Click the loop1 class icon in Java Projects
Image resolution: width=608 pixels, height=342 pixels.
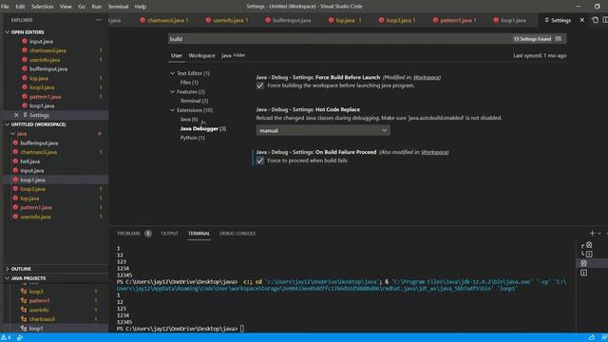point(24,329)
